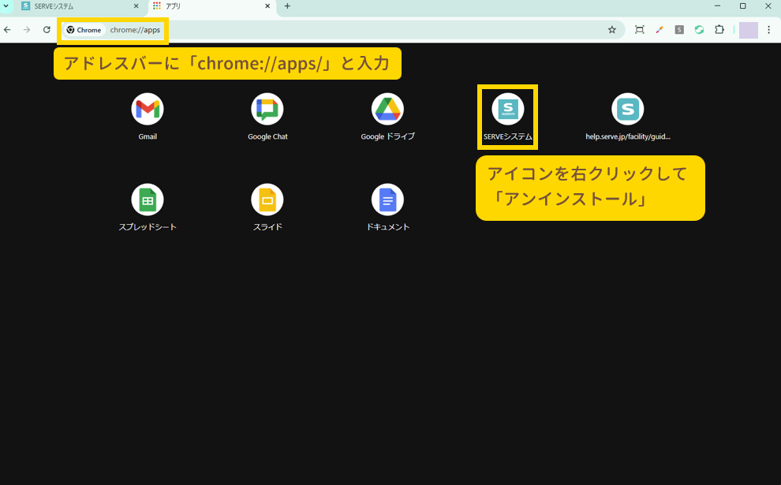Launch Google Chat from the apps grid
The height and width of the screenshot is (485, 781).
tap(267, 110)
